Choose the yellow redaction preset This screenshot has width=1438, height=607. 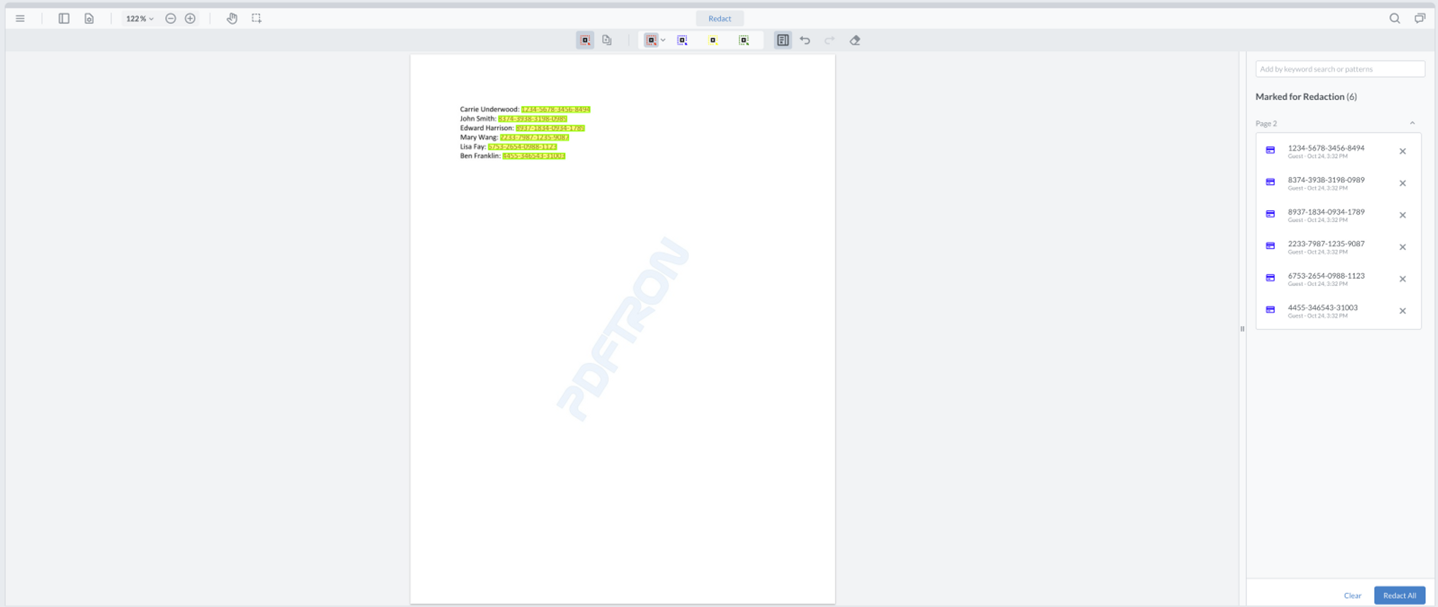click(713, 40)
